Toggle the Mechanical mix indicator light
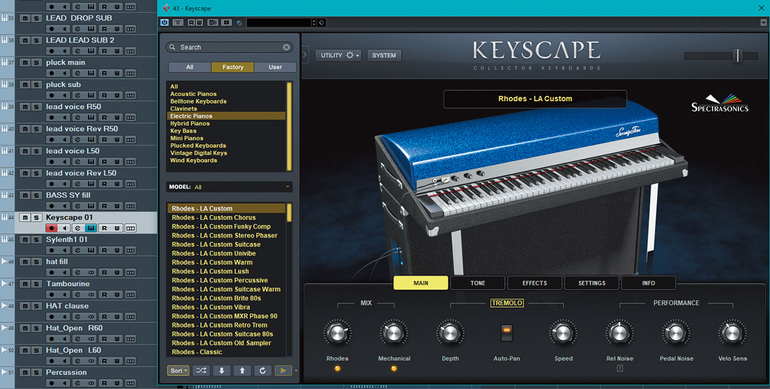Screen dimensions: 770x389 pyautogui.click(x=394, y=368)
